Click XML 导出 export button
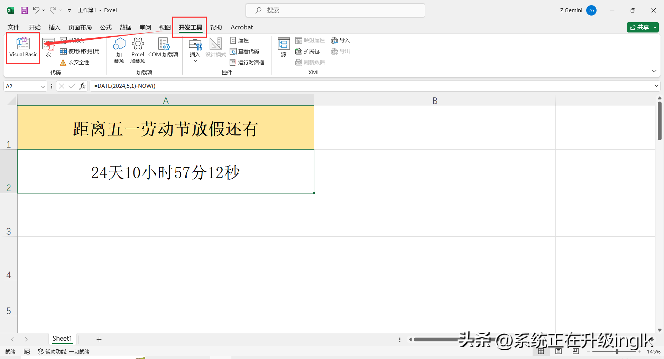Viewport: 664px width, 359px height. coord(341,51)
